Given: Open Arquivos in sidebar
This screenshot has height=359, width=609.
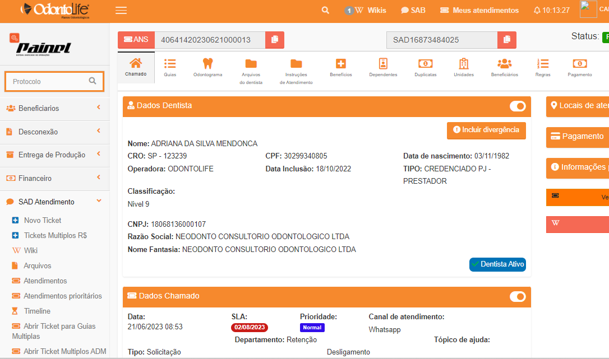Looking at the screenshot, I should pos(32,266).
